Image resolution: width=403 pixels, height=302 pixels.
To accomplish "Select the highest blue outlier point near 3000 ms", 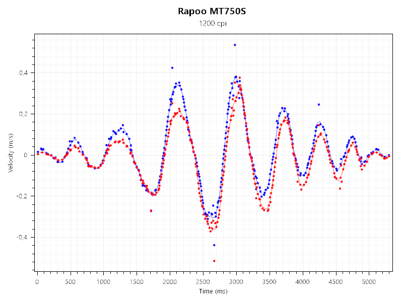I will tap(235, 45).
